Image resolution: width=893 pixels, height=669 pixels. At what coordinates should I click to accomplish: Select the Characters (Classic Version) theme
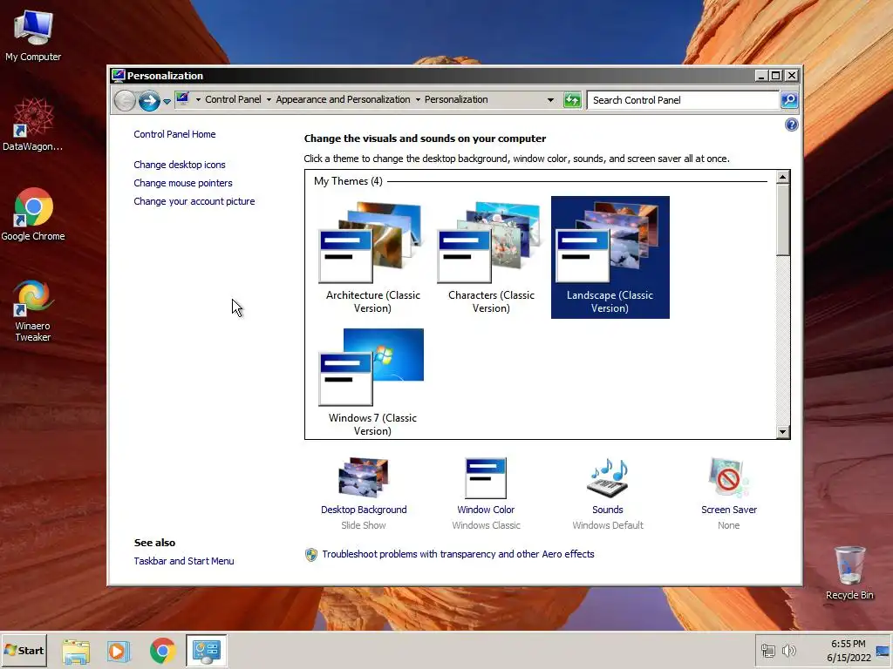pos(491,257)
